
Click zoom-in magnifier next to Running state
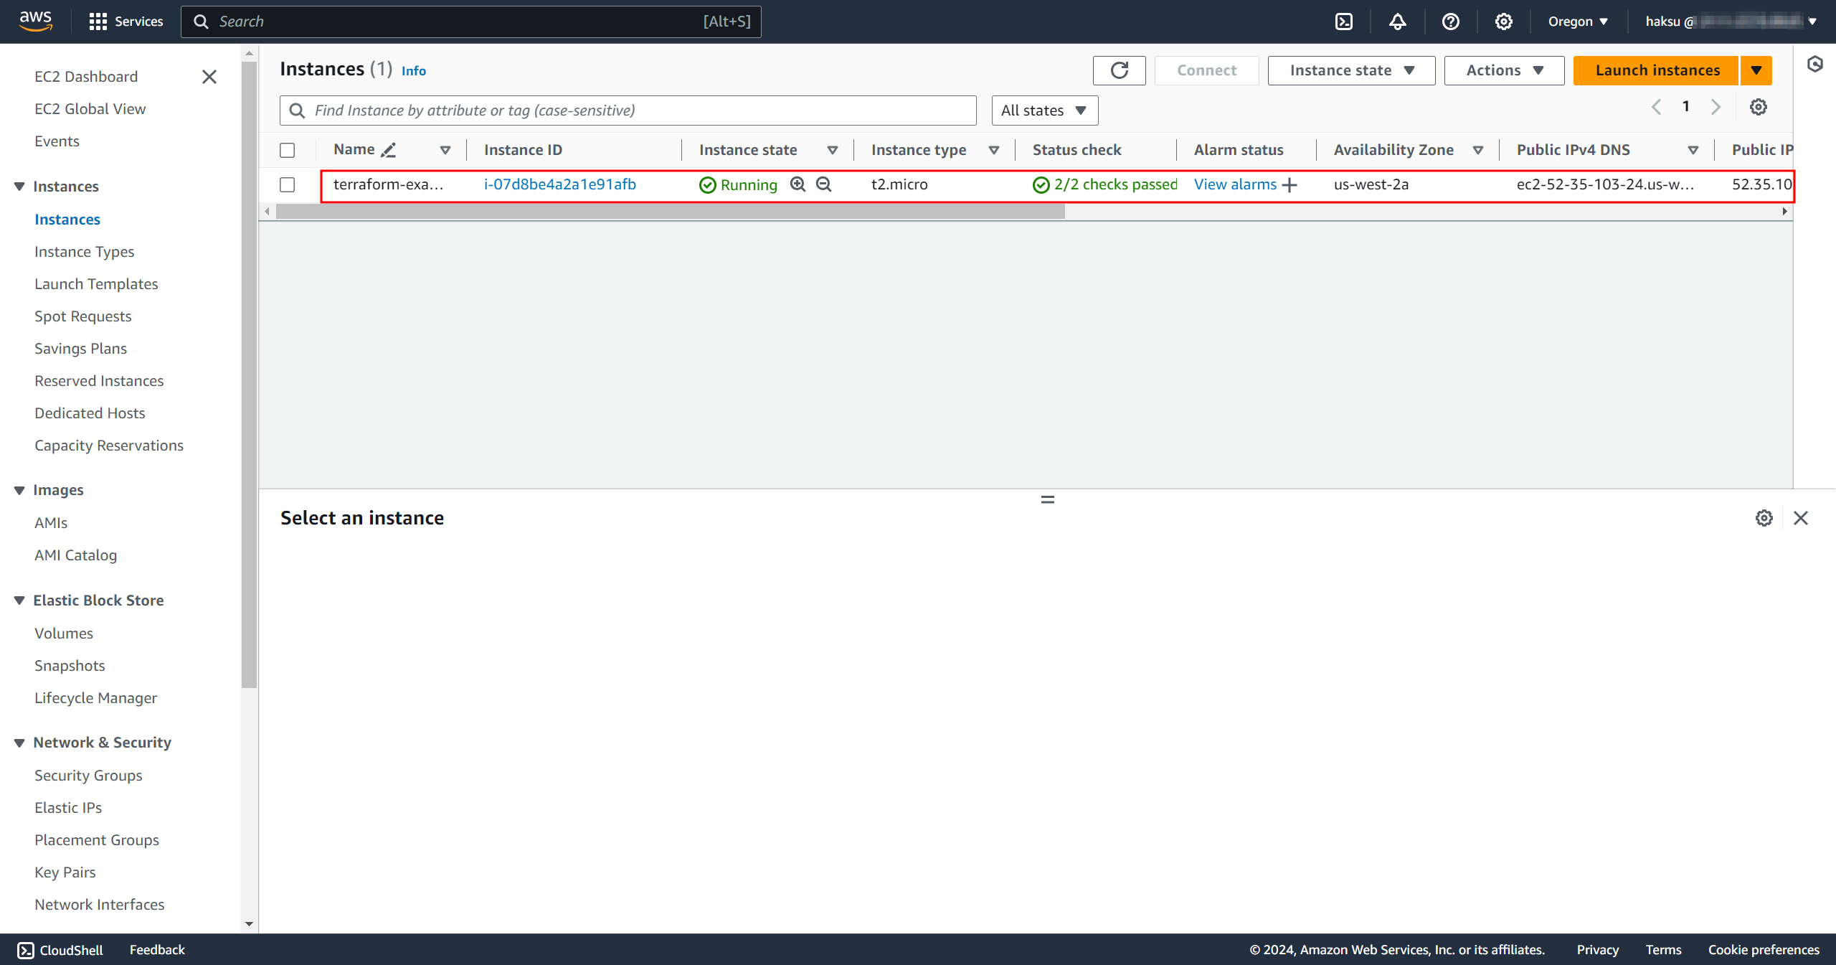tap(798, 184)
